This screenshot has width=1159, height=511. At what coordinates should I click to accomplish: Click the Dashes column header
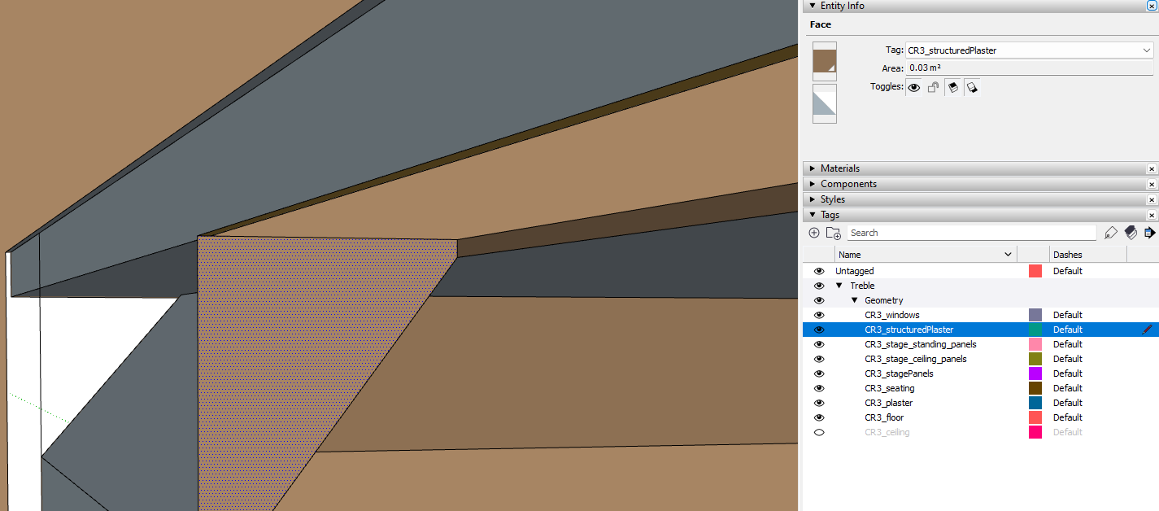[1087, 255]
